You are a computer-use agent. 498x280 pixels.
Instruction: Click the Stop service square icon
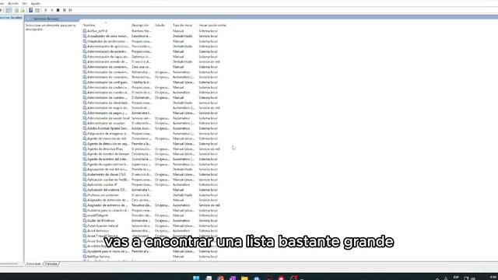click(x=58, y=10)
